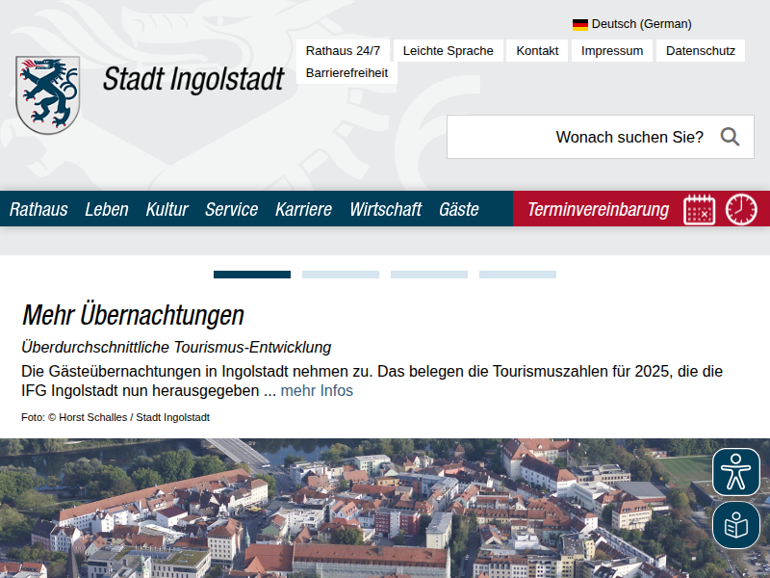Open the easy-read book icon
The height and width of the screenshot is (578, 770).
tap(736, 525)
